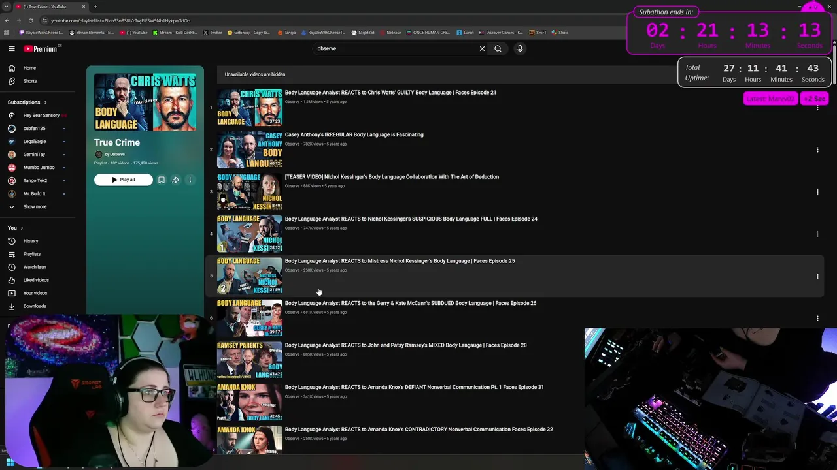Clear the search box with the X
This screenshot has width=837, height=470.
483,48
